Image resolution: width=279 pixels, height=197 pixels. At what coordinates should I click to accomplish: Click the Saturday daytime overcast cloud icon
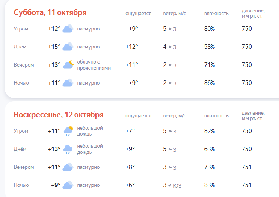pos(68,47)
